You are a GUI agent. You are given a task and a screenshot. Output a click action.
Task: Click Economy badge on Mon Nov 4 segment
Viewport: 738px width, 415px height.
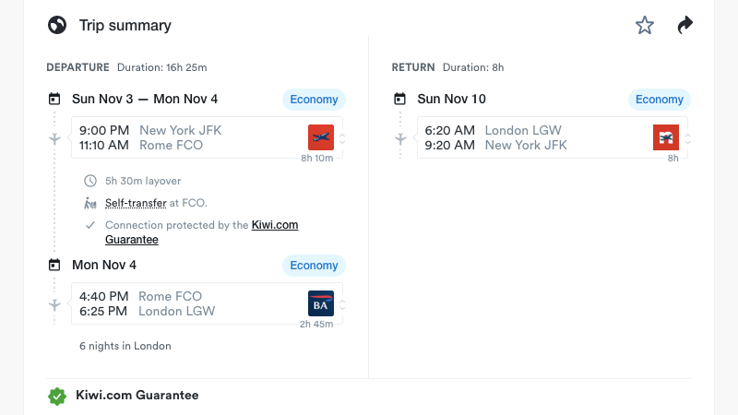tap(314, 266)
